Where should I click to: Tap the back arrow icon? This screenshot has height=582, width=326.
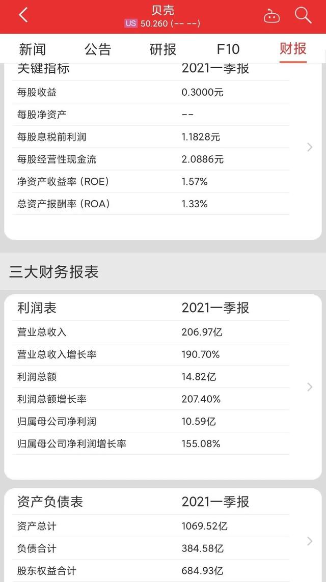(23, 15)
